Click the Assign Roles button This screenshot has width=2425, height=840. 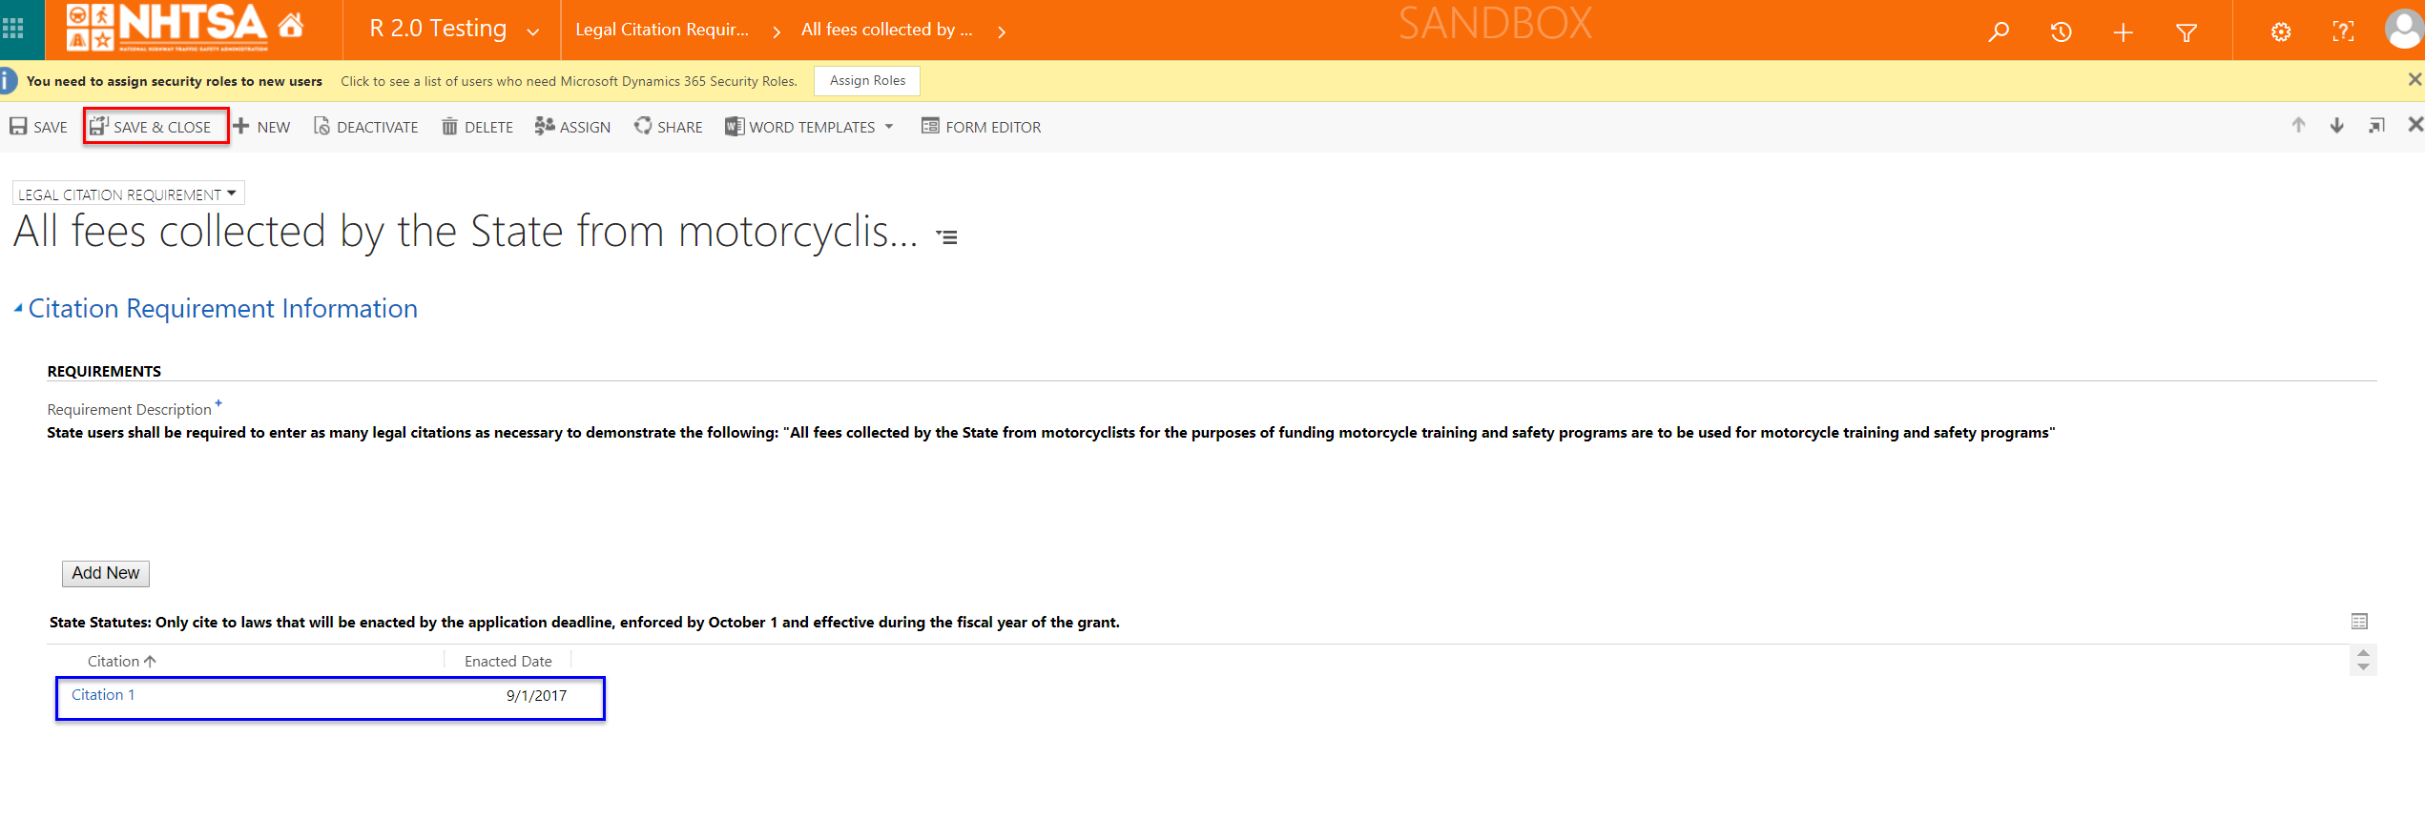(x=867, y=81)
